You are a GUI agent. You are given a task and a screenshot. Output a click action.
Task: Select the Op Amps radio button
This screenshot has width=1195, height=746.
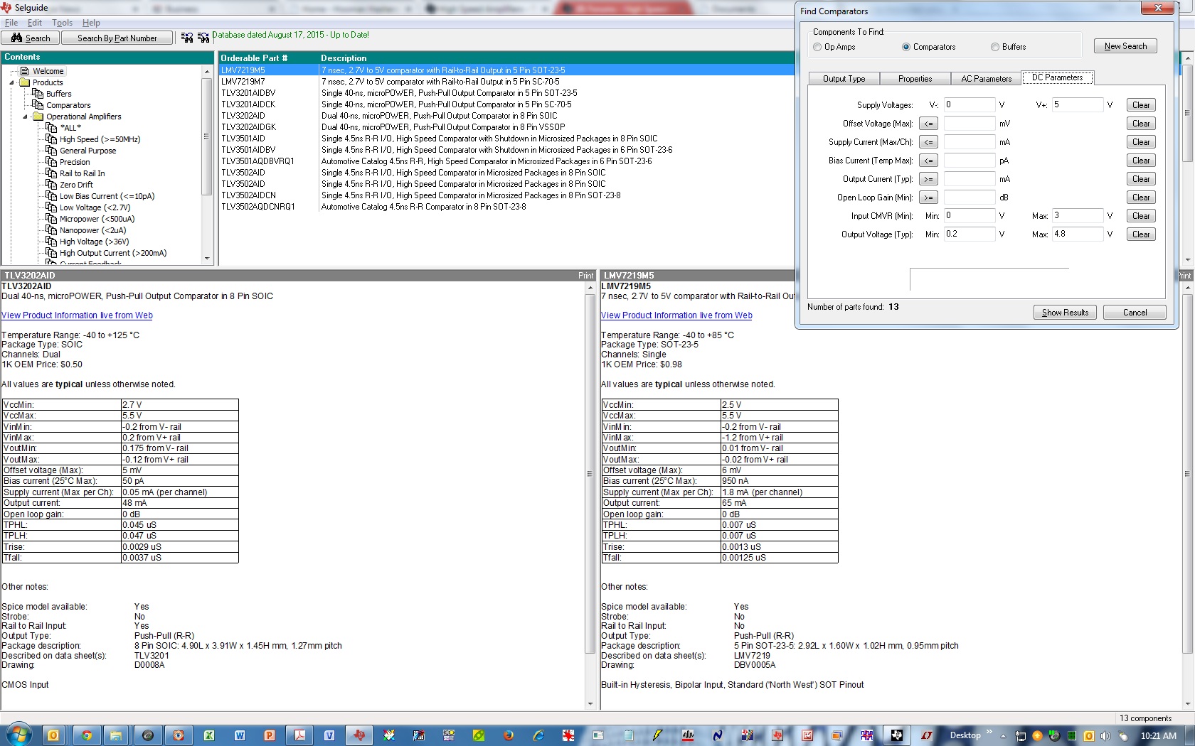point(817,47)
